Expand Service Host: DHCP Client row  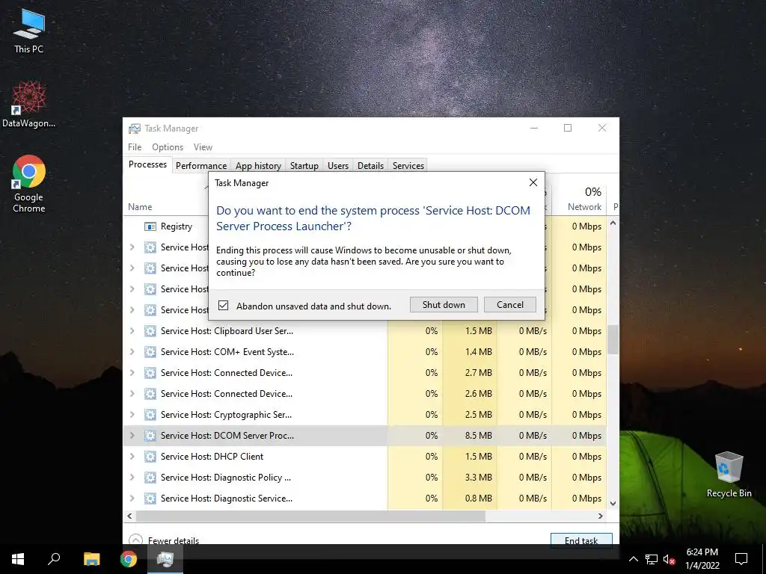coord(132,457)
